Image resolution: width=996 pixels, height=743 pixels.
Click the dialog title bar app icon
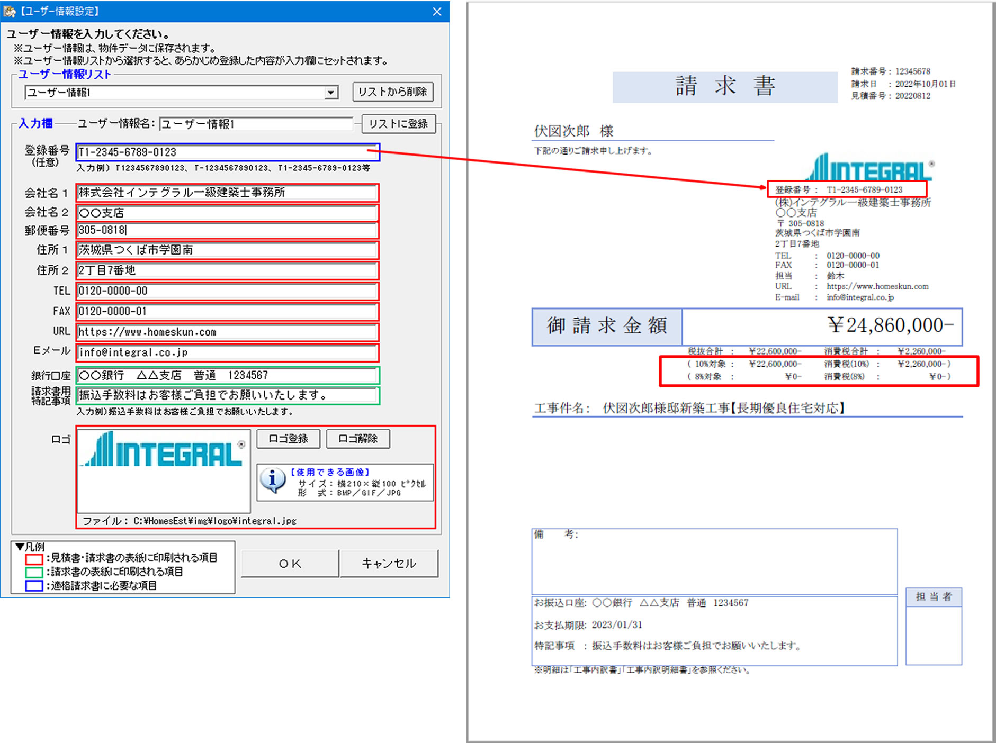click(x=10, y=11)
